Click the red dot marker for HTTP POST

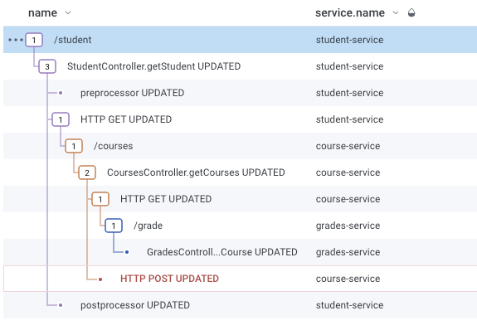(x=100, y=279)
